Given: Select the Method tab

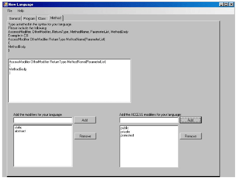Looking at the screenshot, I should point(56,18).
